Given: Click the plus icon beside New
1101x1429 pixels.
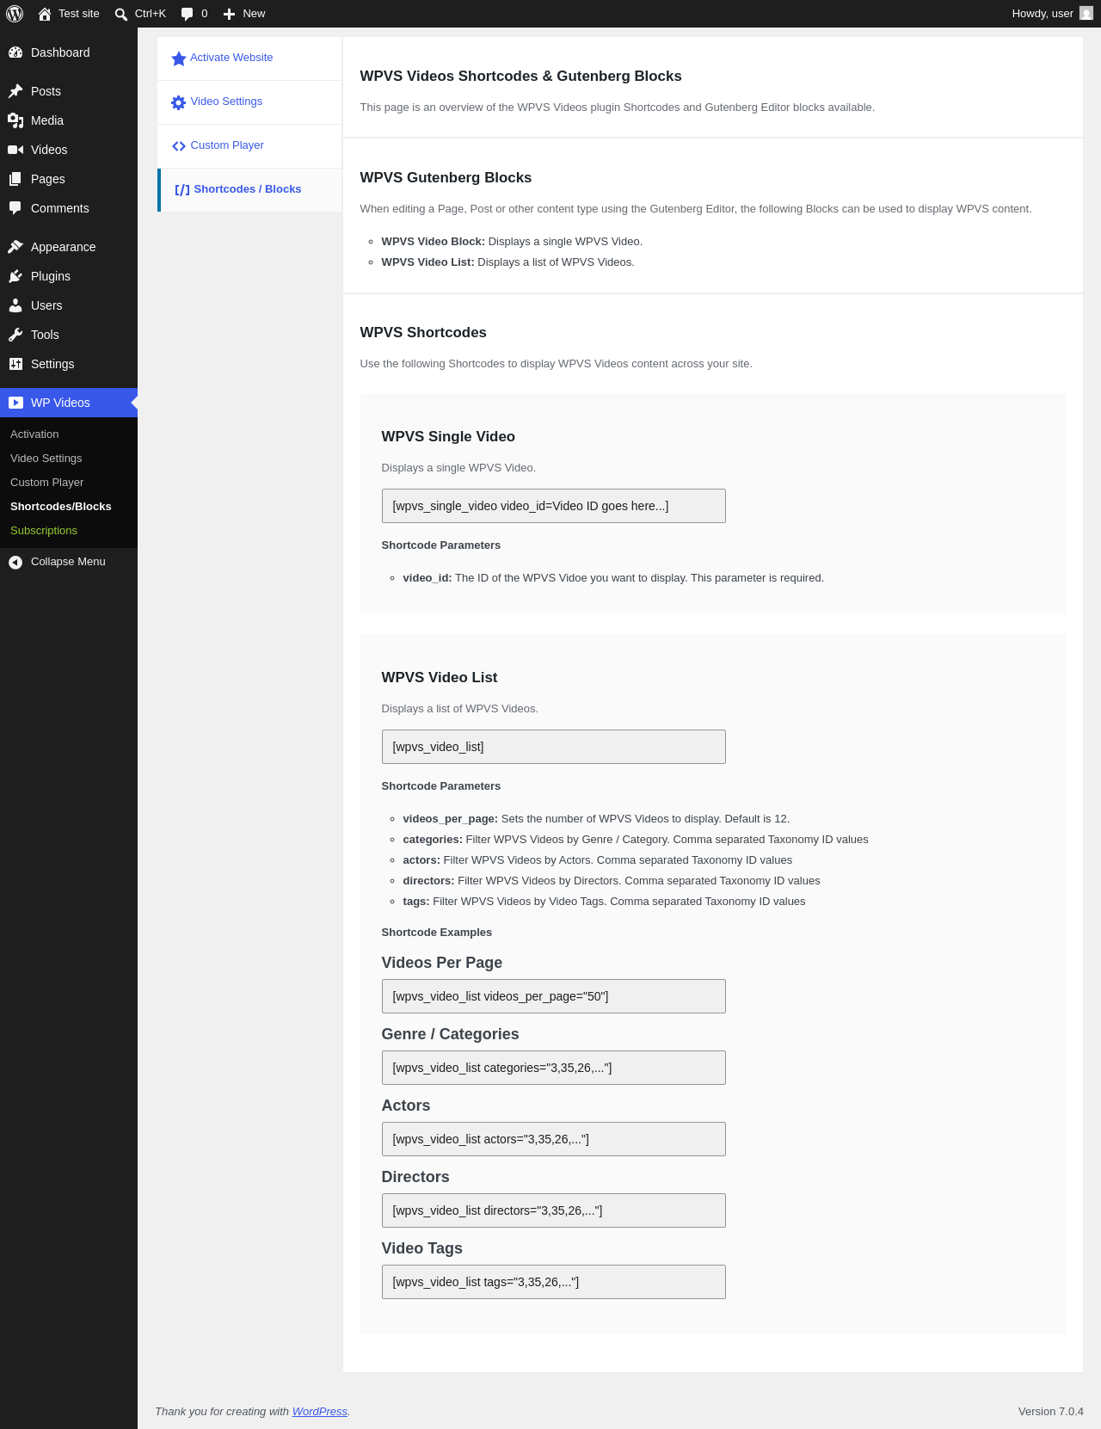Looking at the screenshot, I should pyautogui.click(x=229, y=14).
